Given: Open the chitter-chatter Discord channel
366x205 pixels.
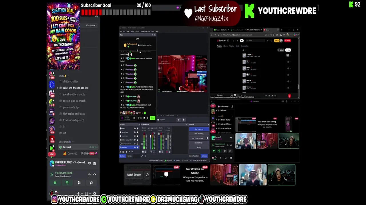Looking at the screenshot, I should (x=70, y=81).
